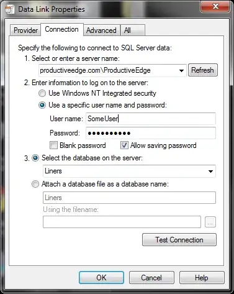Click the Cancel button

click(151, 278)
